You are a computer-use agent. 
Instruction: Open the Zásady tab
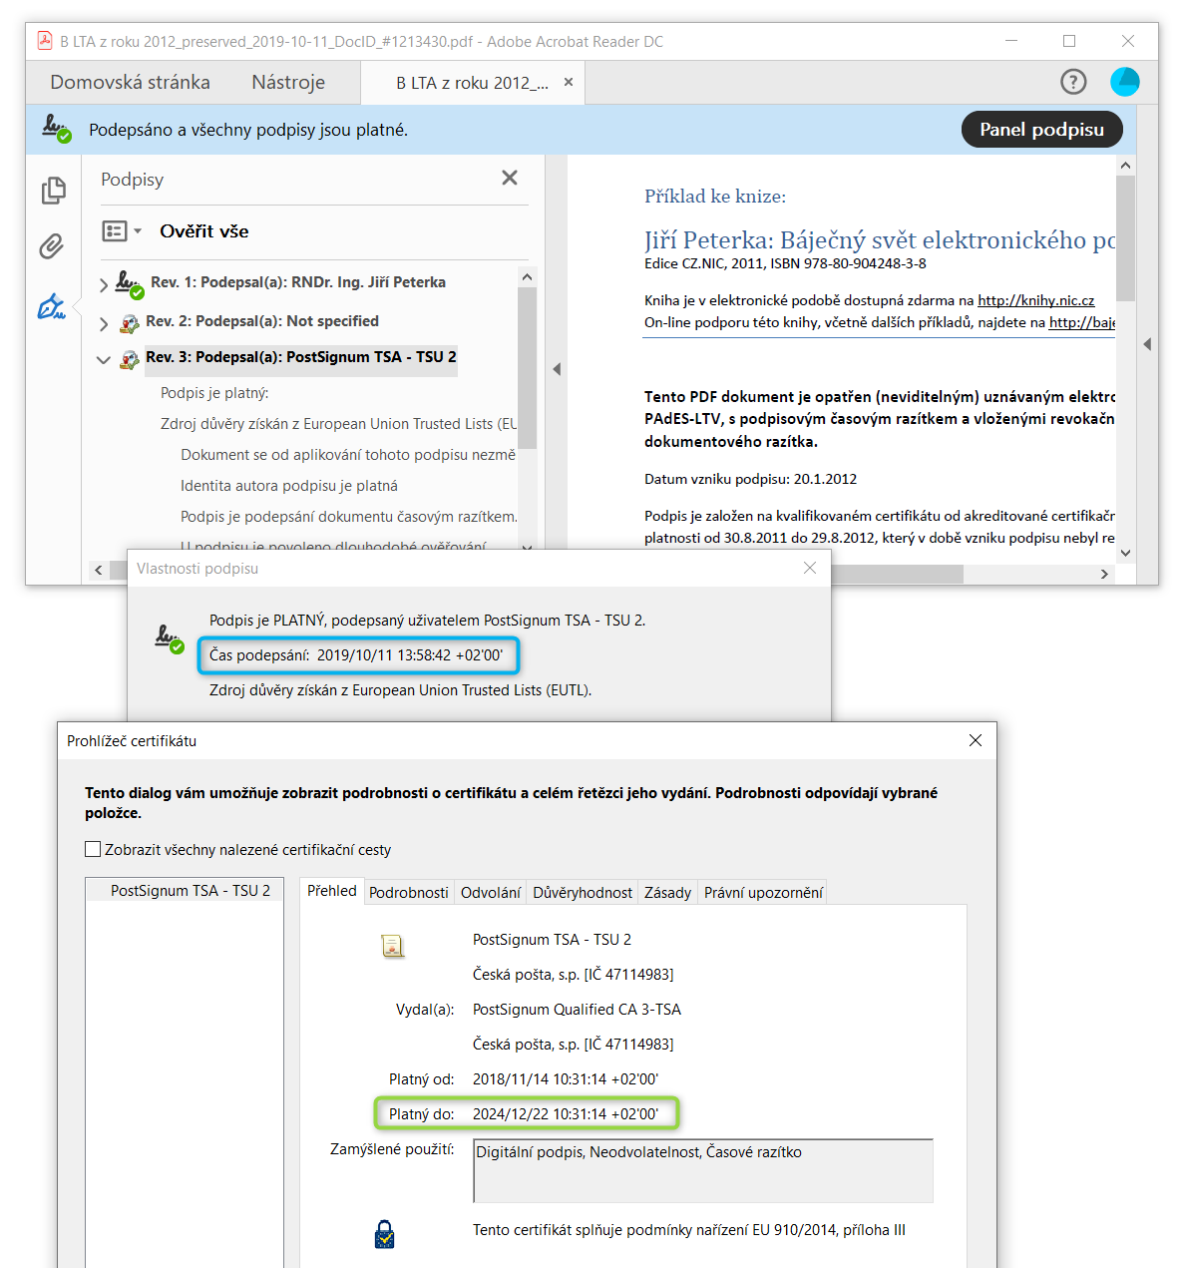coord(667,893)
